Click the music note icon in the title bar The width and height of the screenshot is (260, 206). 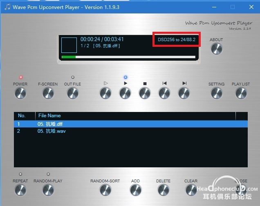coord(7,7)
